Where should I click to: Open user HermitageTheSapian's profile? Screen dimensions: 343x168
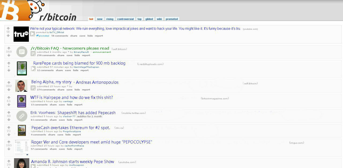tap(86, 67)
